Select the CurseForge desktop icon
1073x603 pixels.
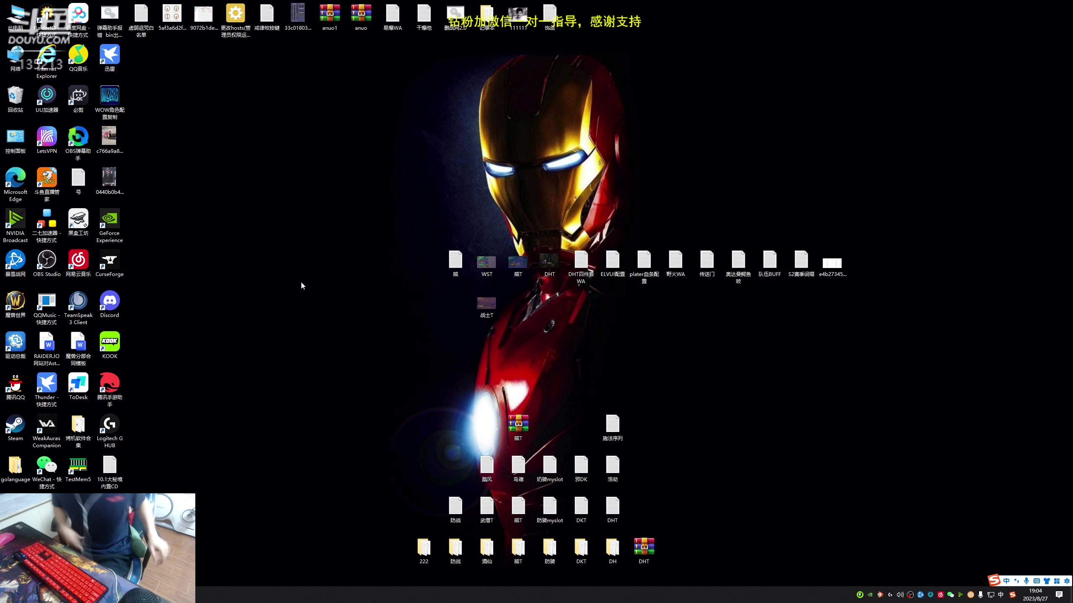click(x=109, y=264)
